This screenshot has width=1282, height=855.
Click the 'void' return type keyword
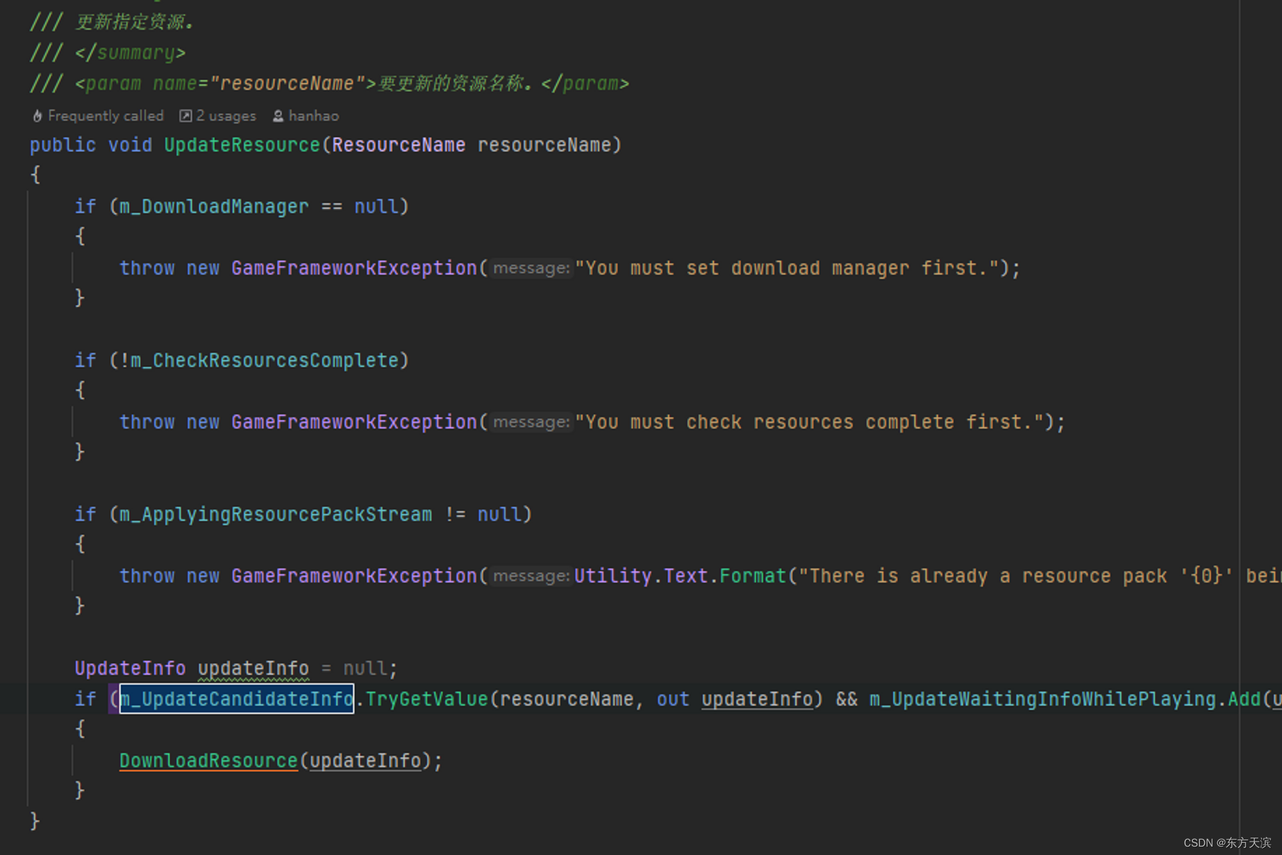130,145
